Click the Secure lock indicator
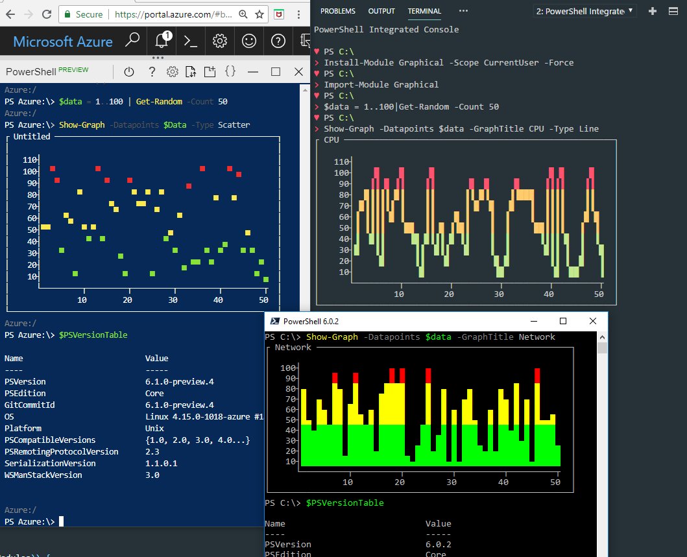The image size is (687, 557). [83, 14]
